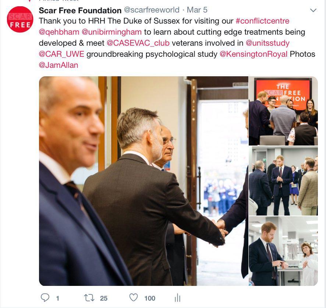Expand tweet options chevron dropdown
Viewport: 326px width, 308px height.
click(313, 10)
